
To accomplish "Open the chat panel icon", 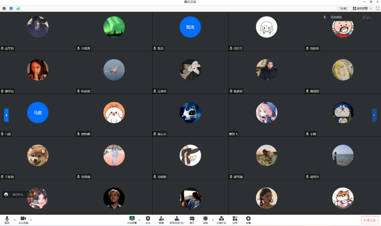I will pyautogui.click(x=192, y=219).
